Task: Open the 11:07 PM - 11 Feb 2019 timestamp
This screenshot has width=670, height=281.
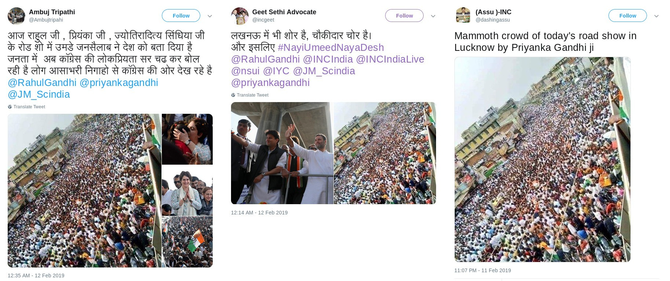Action: point(483,270)
